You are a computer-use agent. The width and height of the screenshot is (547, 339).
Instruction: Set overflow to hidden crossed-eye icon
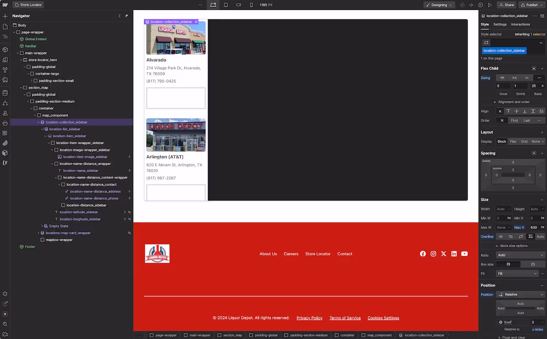[x=511, y=237]
